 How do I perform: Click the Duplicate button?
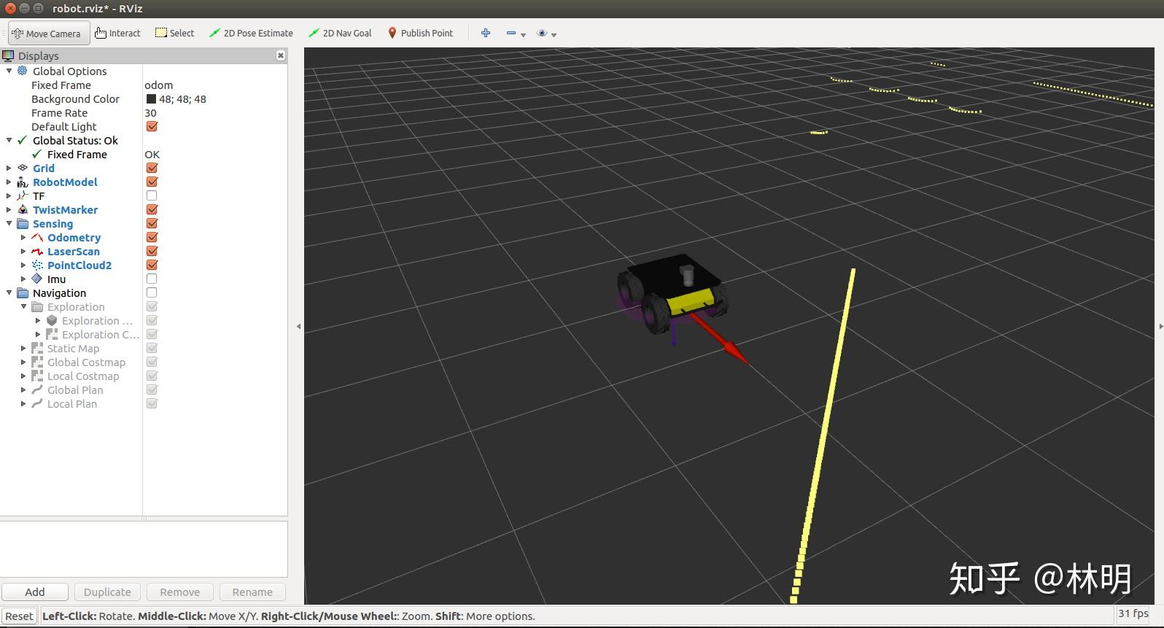pos(107,592)
